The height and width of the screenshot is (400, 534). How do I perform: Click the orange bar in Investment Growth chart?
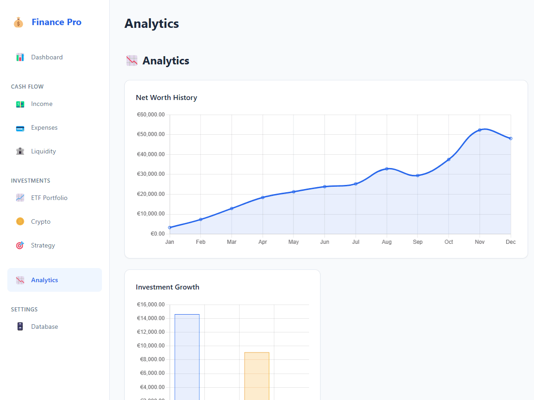(256, 374)
